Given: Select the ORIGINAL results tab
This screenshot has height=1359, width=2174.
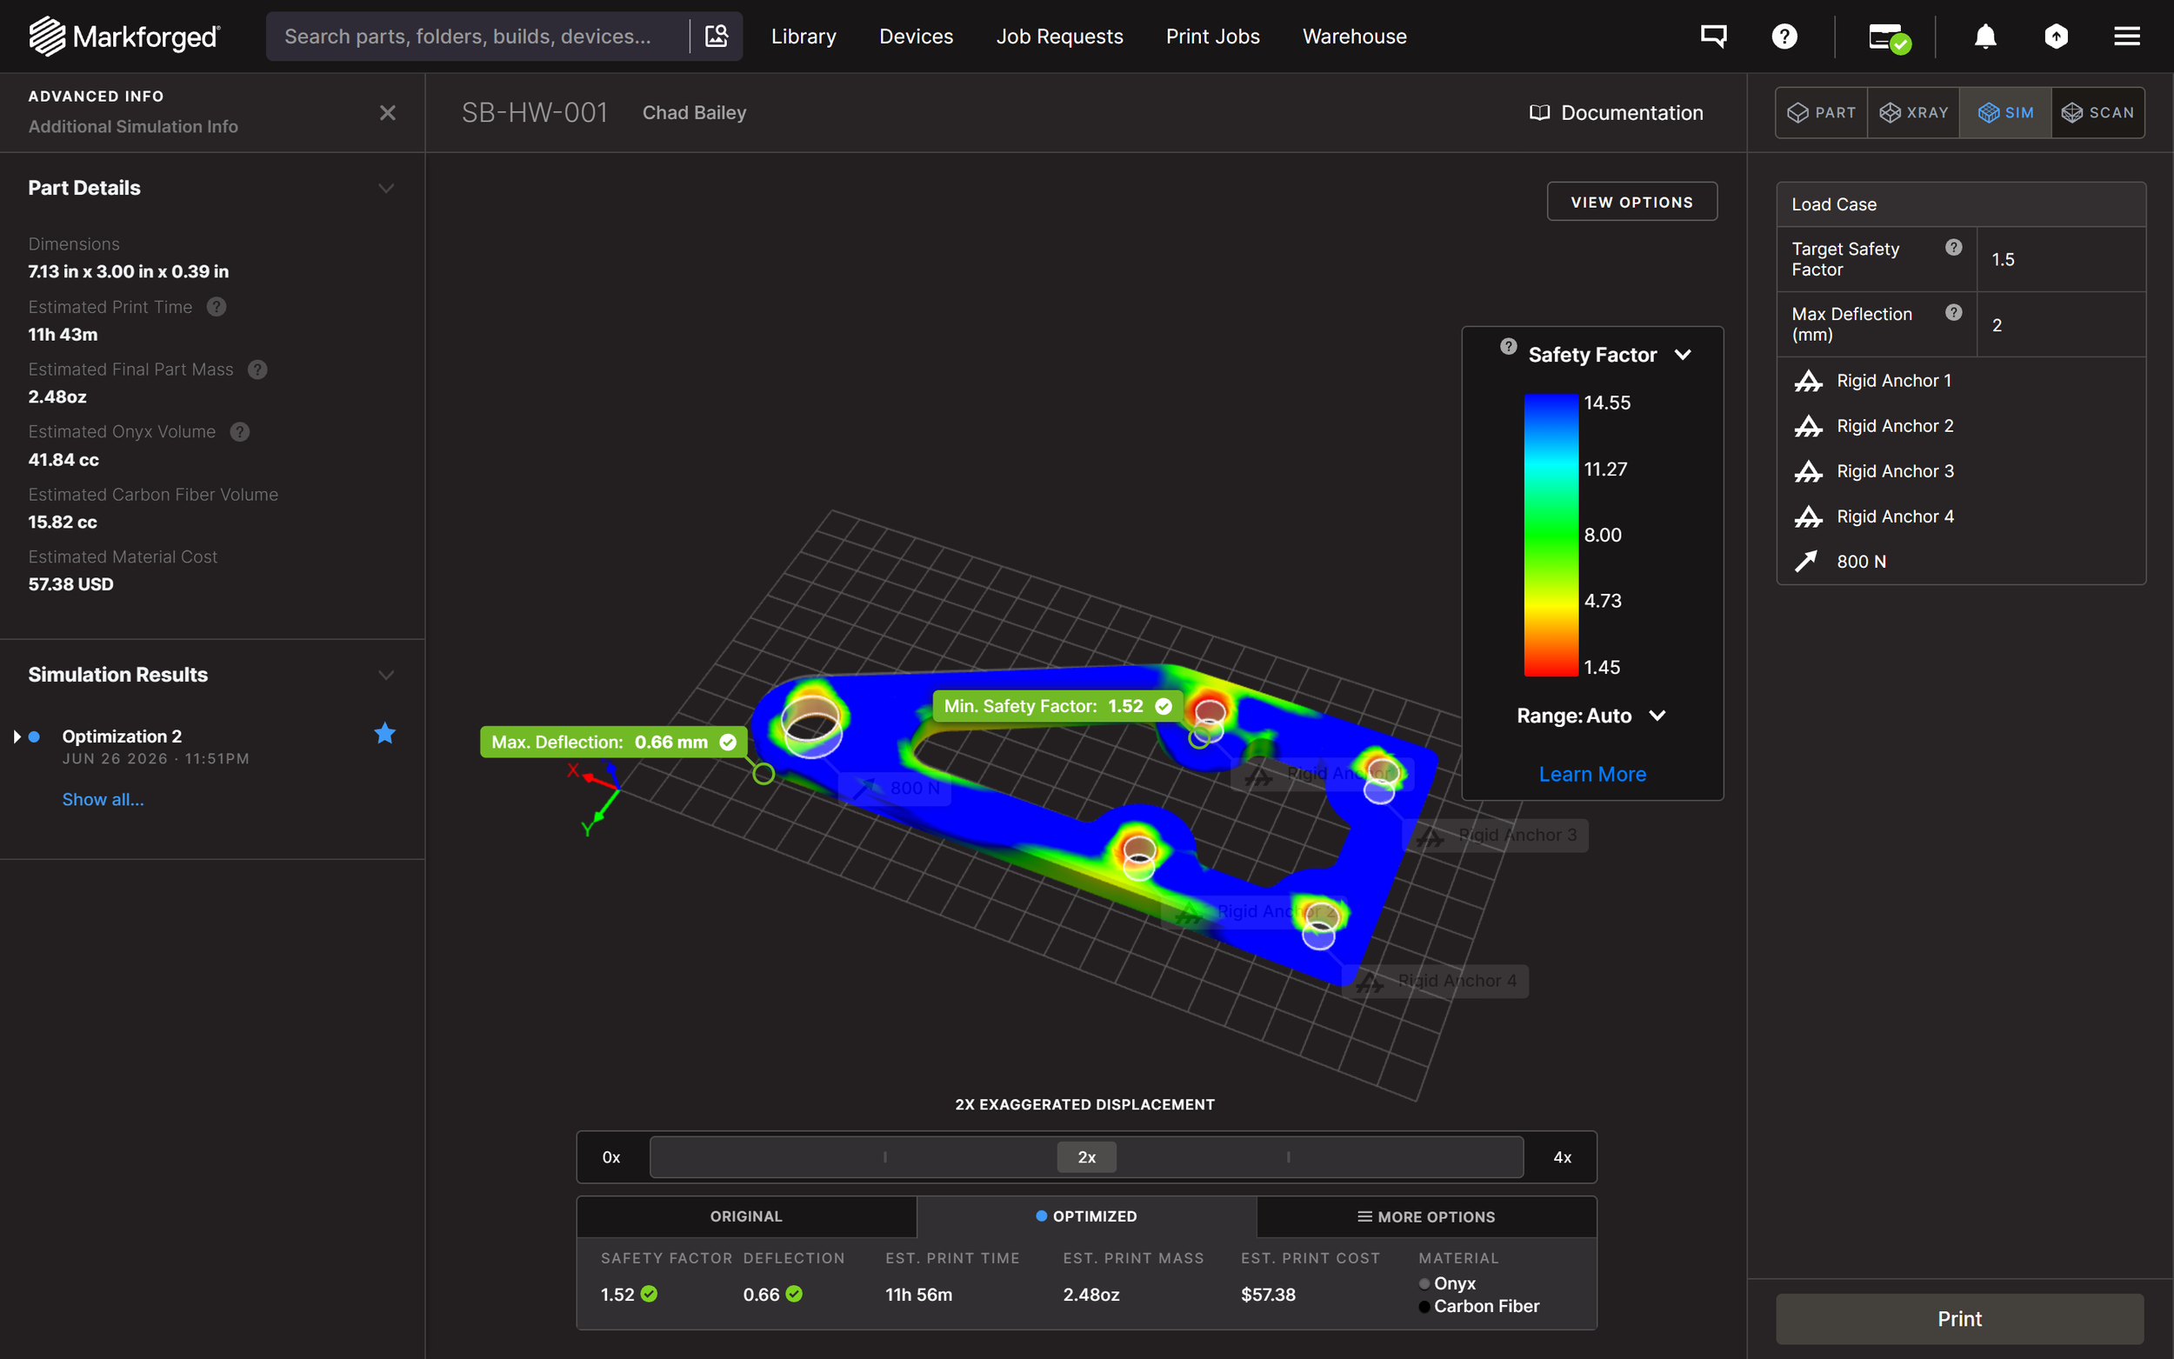Looking at the screenshot, I should 746,1216.
